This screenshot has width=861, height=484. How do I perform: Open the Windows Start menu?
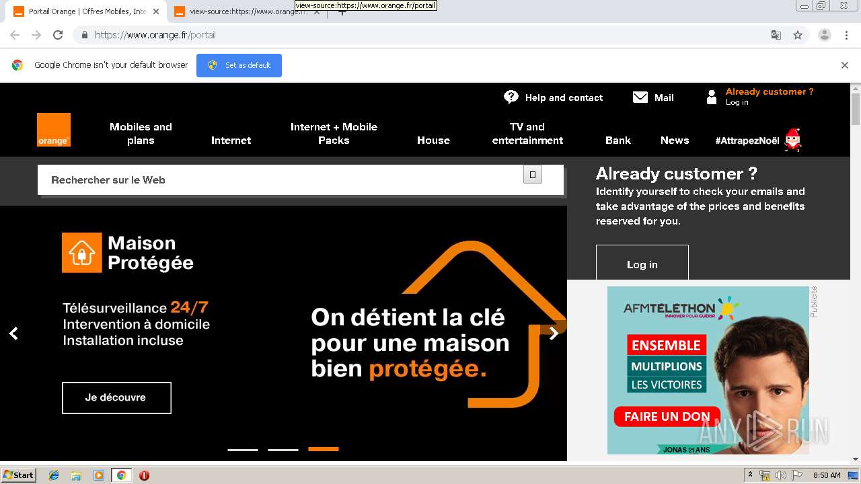[x=19, y=475]
